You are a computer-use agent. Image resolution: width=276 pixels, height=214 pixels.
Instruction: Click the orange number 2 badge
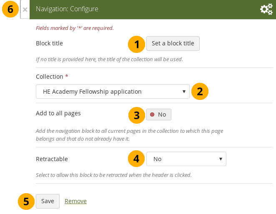coord(200,92)
